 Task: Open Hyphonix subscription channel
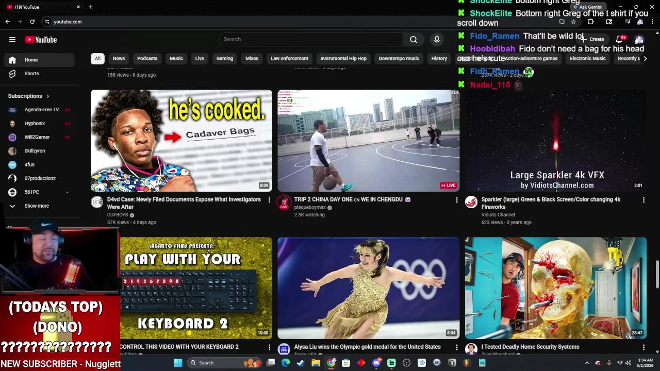click(40, 124)
